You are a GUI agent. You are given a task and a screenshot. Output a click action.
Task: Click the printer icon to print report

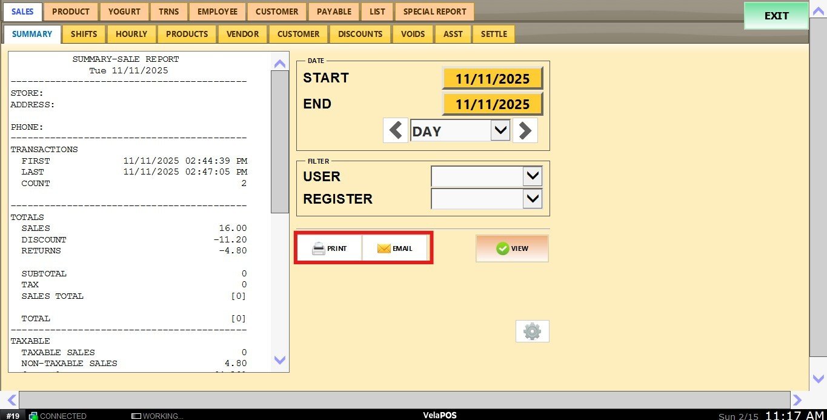click(319, 248)
